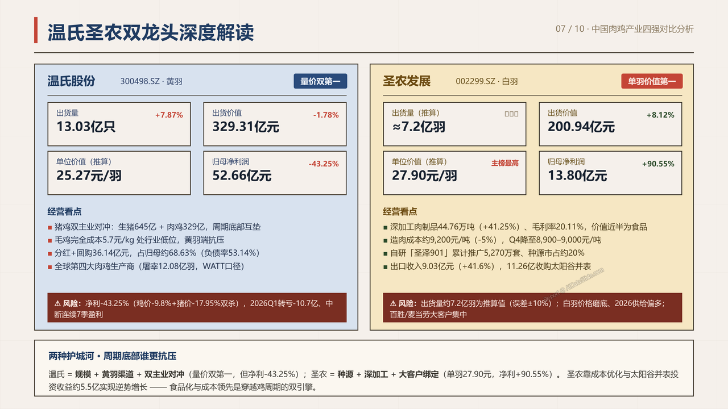Select the value 52.66亿元
This screenshot has width=728, height=409.
(x=242, y=176)
